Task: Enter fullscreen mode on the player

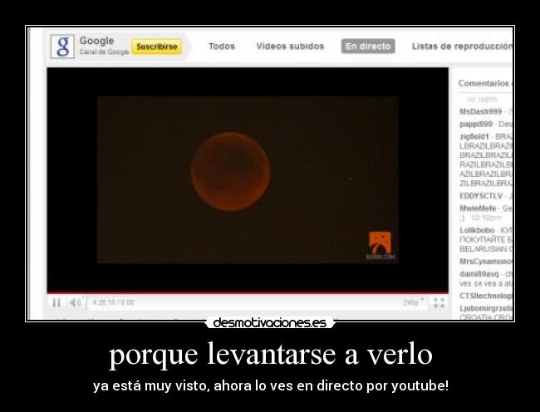Action: (439, 302)
